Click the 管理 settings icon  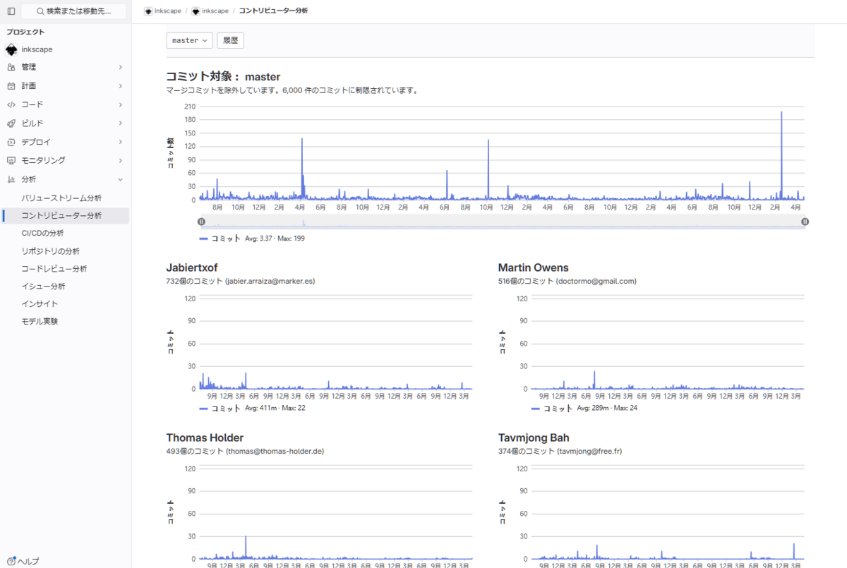pos(11,67)
